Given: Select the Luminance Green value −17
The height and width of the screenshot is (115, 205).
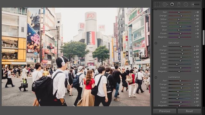Looking at the screenshot, I should pos(196,91).
